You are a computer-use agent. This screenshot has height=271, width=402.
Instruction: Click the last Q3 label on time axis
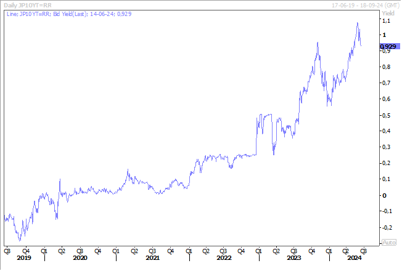(x=363, y=251)
